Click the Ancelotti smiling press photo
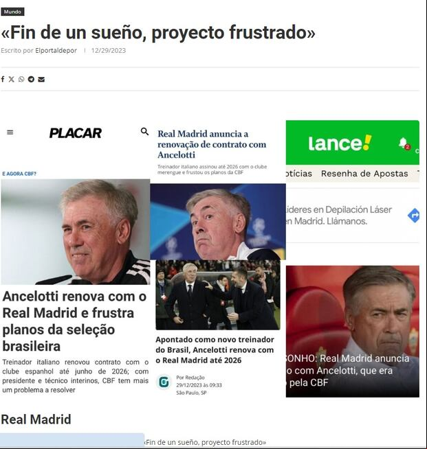Screen dimensions: 427x449 click(x=76, y=231)
